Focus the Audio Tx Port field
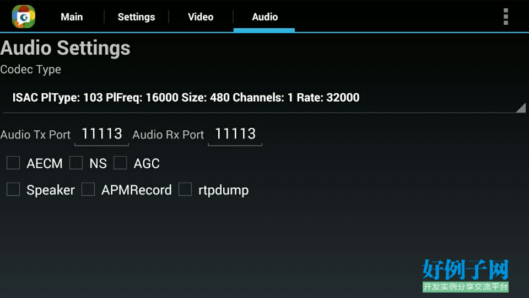Viewport: 529px width, 298px height. tap(101, 134)
